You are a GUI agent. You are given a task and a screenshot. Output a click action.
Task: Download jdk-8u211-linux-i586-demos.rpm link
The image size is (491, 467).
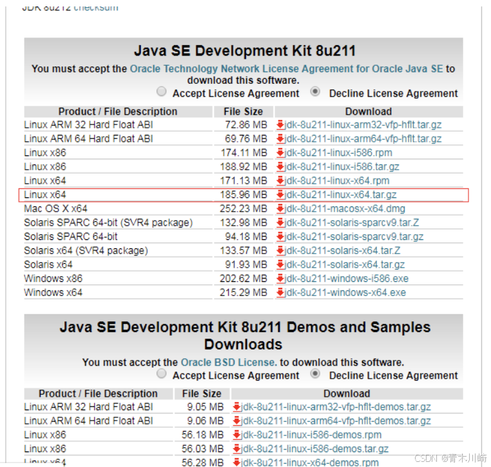[311, 435]
